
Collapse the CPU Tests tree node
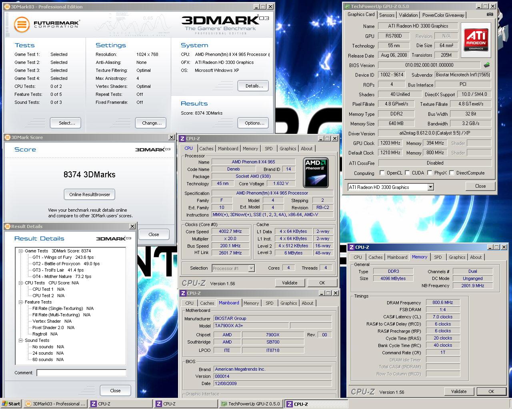click(x=21, y=283)
